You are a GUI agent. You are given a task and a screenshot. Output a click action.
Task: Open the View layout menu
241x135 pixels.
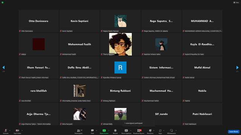236,3
